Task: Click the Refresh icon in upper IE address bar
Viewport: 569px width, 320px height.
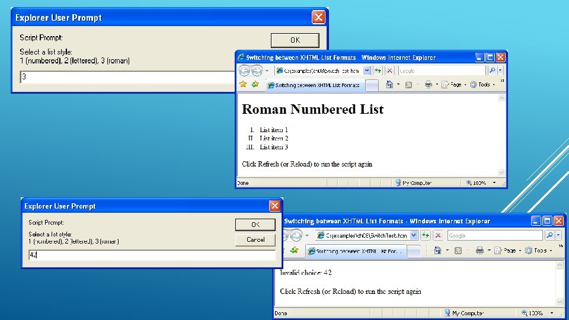Action: [x=378, y=71]
